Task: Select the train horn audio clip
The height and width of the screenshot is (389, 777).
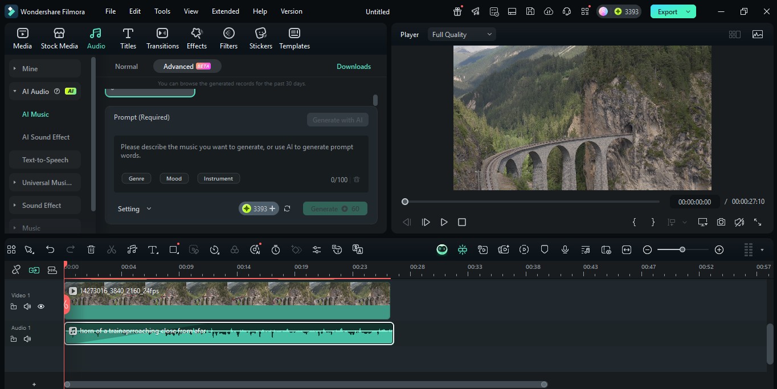Action: coord(229,334)
